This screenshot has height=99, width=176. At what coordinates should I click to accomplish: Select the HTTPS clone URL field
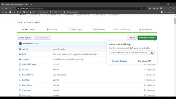point(130,53)
